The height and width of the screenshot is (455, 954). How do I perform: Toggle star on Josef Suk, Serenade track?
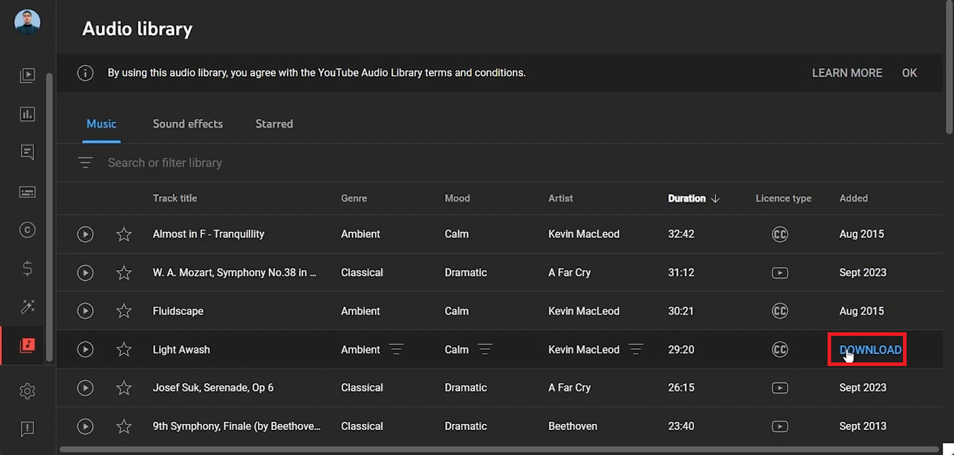point(124,388)
